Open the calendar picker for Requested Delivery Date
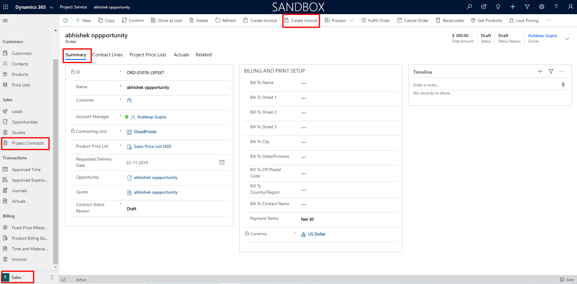Screen dimensions: 577x284 coord(222,162)
